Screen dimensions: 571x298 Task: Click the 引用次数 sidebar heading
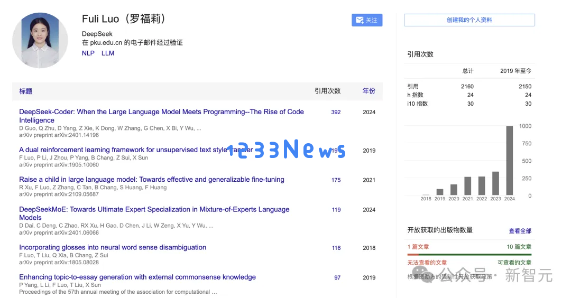tap(420, 54)
